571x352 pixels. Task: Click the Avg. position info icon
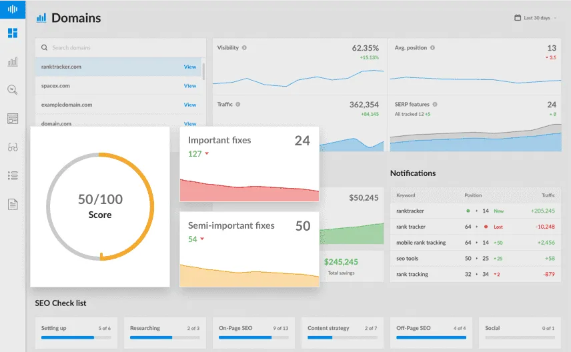tap(433, 48)
